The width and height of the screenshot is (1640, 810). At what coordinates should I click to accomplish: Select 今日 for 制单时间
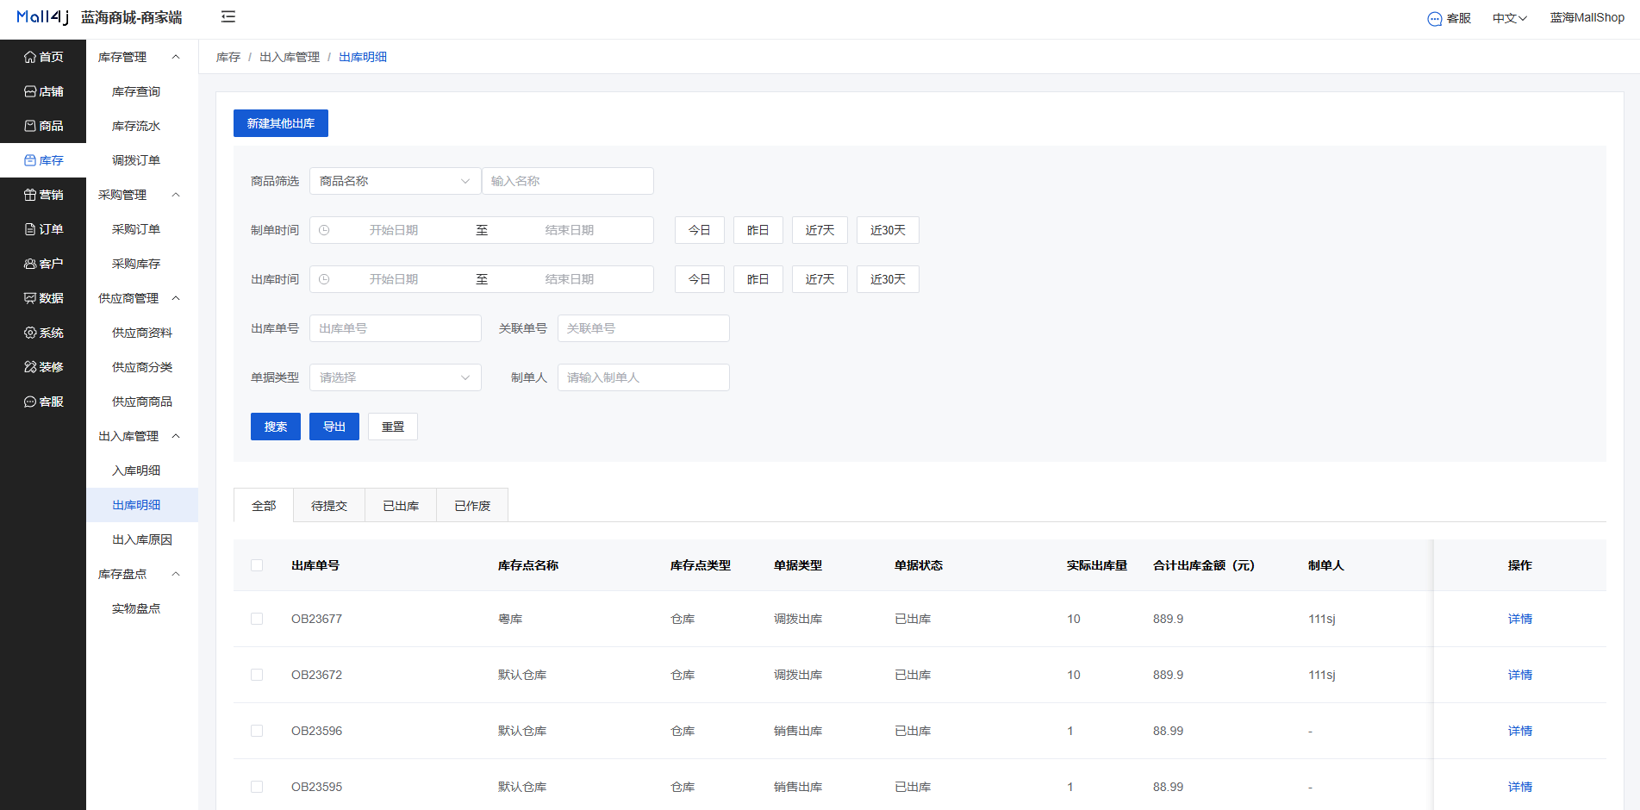pyautogui.click(x=700, y=230)
